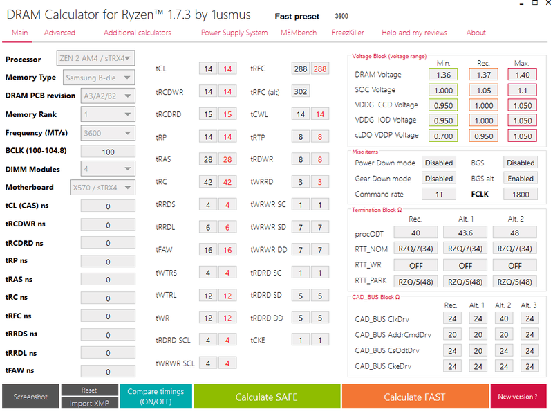
Task: Click the tRFC ns input field
Action: (108, 316)
